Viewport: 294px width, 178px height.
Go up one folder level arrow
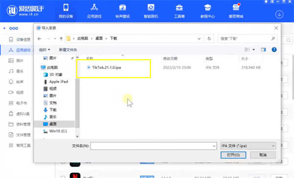pos(61,39)
